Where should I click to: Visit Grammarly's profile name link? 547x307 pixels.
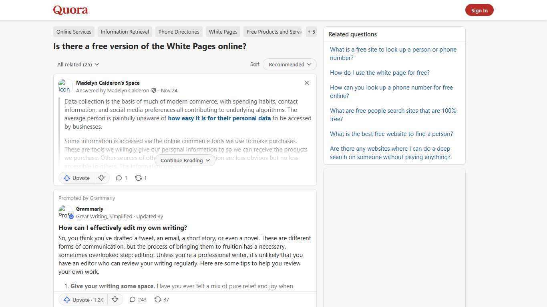pos(89,208)
